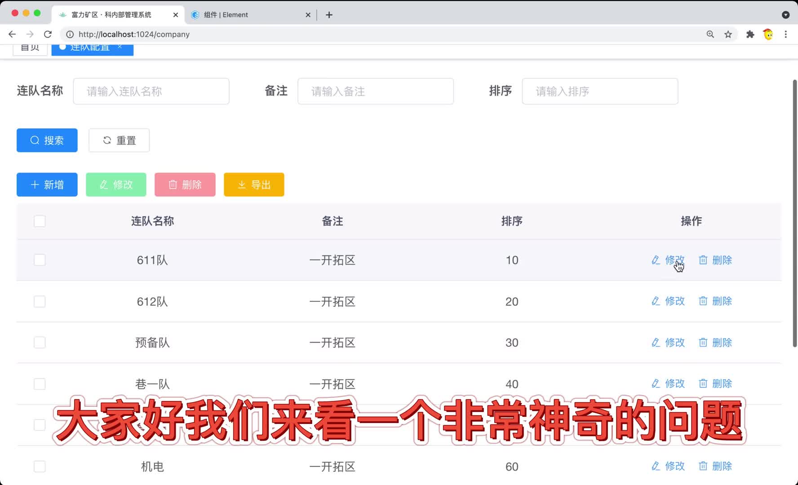Edit 机电 row via 修改 link
Screen dimensions: 798x485
tap(668, 466)
